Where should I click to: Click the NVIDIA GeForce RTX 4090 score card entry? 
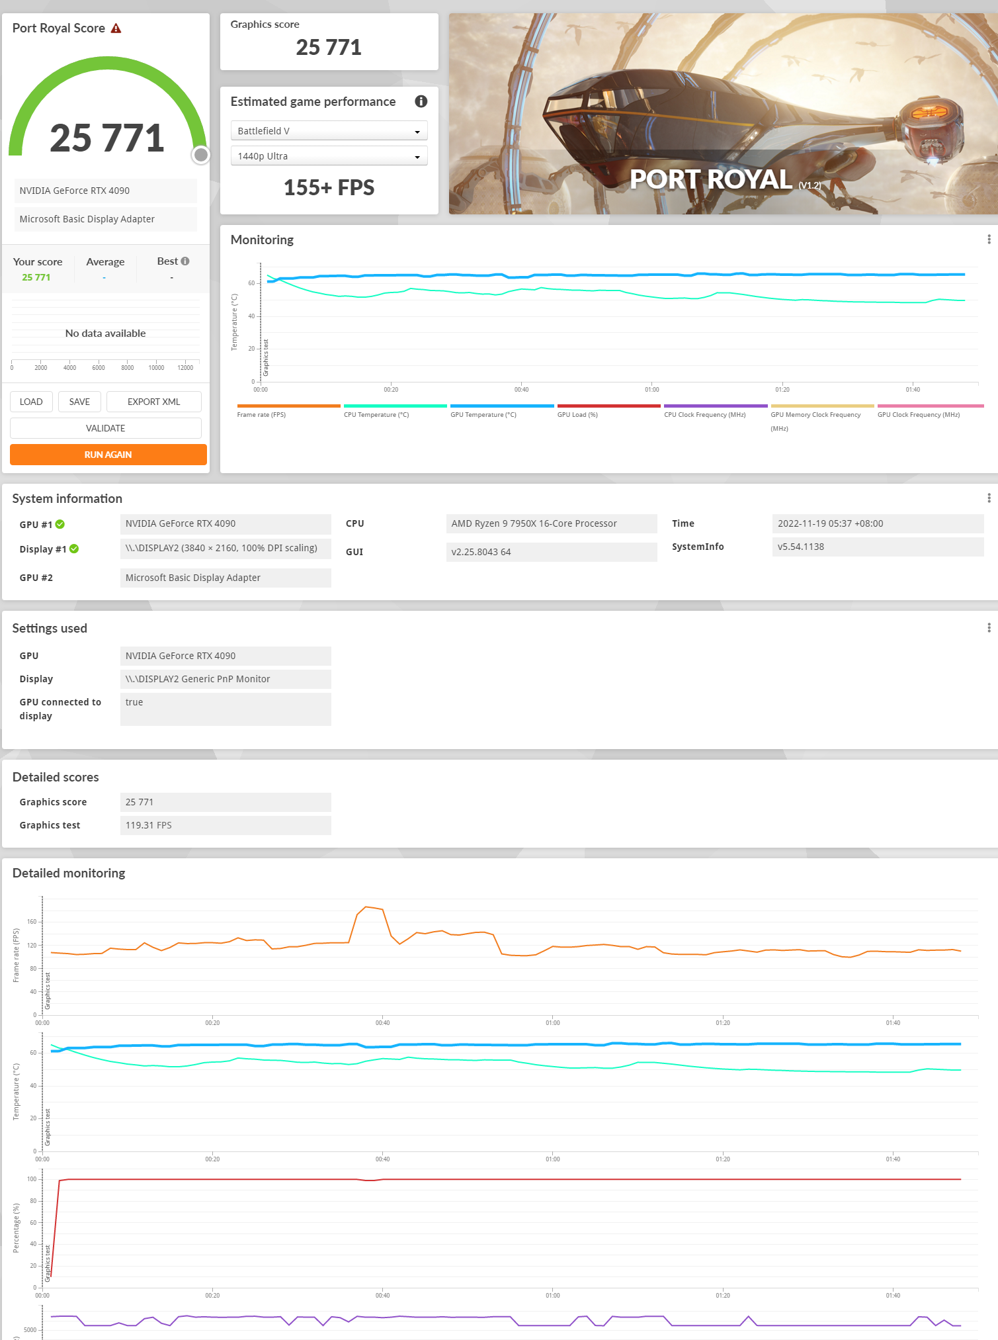click(106, 191)
